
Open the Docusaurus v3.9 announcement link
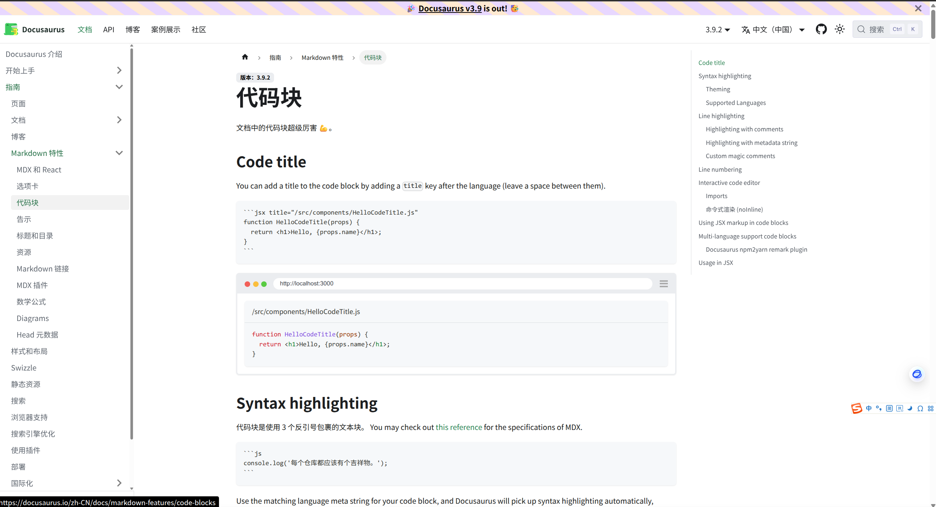(450, 8)
